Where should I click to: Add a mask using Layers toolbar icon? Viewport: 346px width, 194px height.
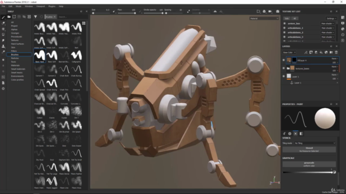pos(311,52)
